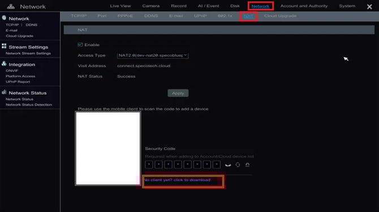379x212 pixels.
Task: Open Platform Access under Integration
Action: coord(20,76)
